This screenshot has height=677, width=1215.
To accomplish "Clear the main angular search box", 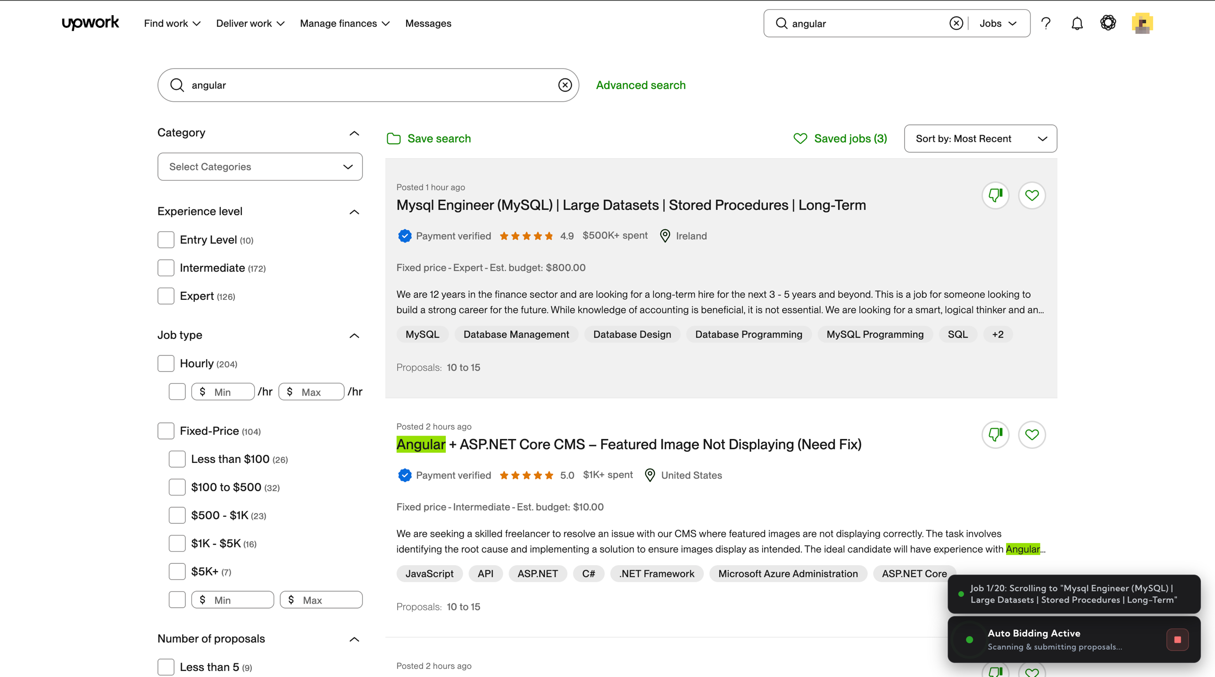I will [x=565, y=85].
